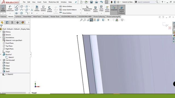Click the Section View icon
Screen dimensions: 175x98
pos(91,20)
